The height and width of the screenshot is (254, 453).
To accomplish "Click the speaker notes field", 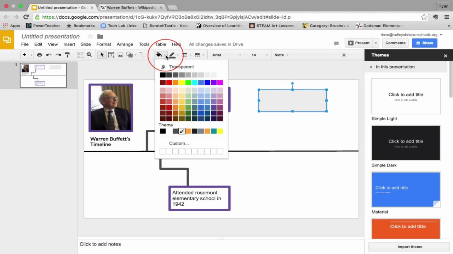I will click(221, 244).
